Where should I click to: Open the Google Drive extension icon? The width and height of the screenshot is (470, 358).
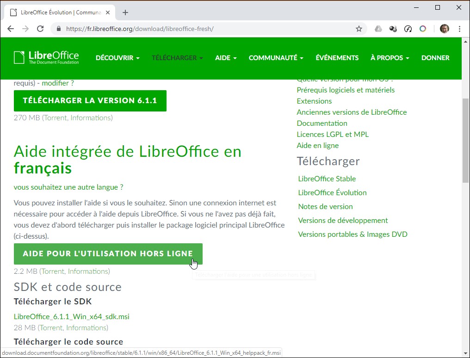(378, 29)
